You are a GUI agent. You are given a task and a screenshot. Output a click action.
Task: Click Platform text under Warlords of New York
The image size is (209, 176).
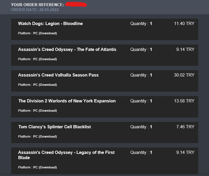[37, 111]
